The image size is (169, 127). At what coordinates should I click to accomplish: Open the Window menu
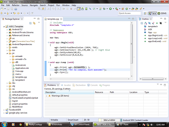coord(66,5)
